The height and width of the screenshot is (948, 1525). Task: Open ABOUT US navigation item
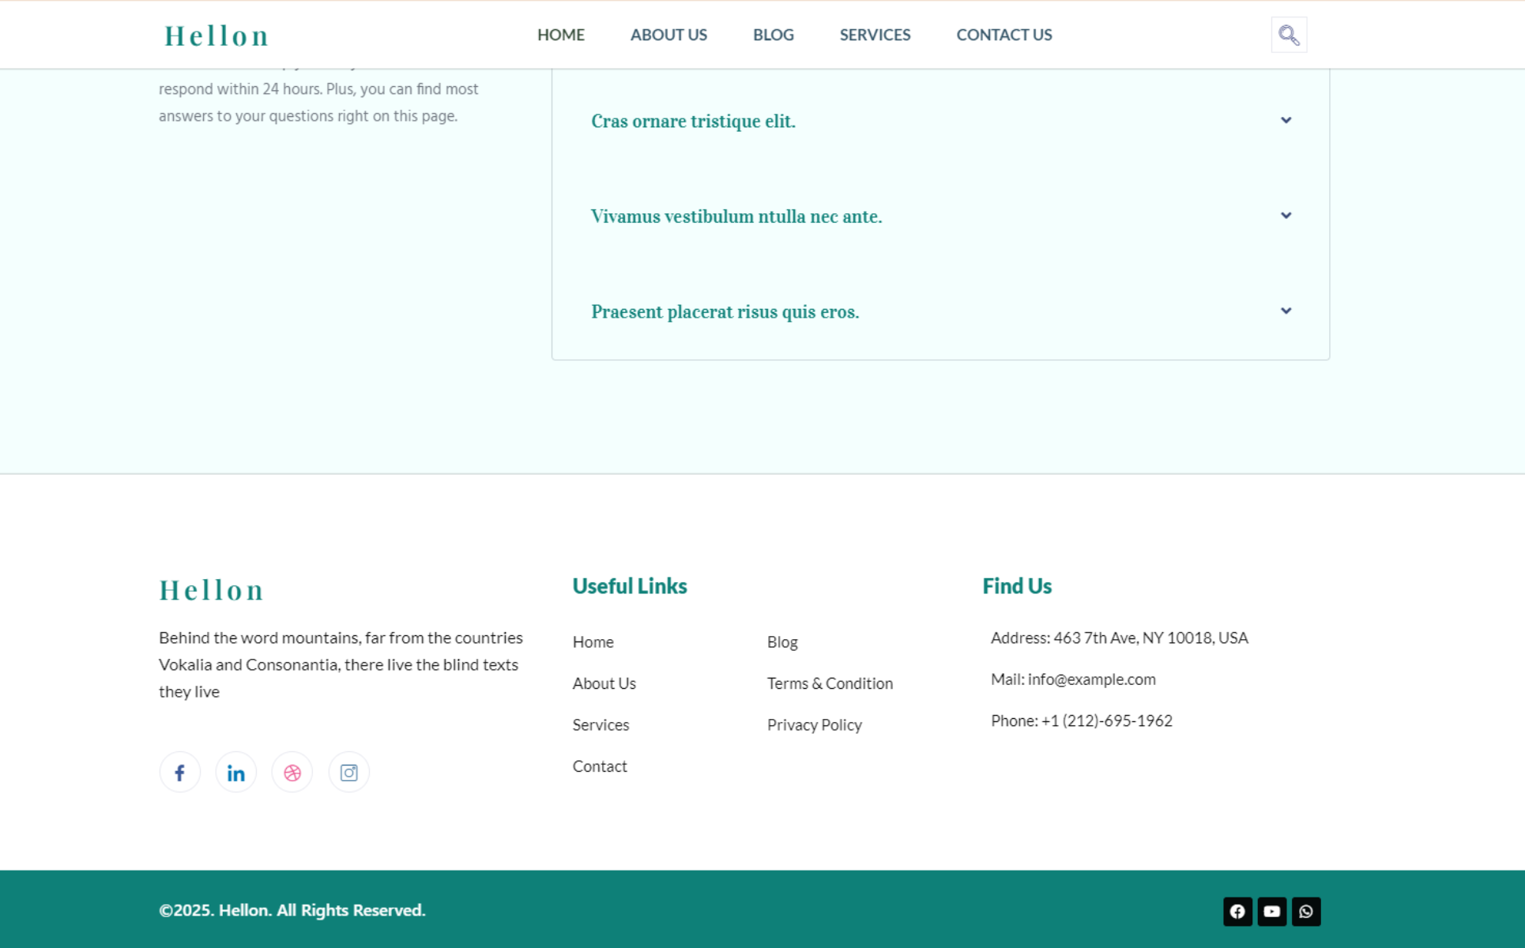click(x=668, y=35)
